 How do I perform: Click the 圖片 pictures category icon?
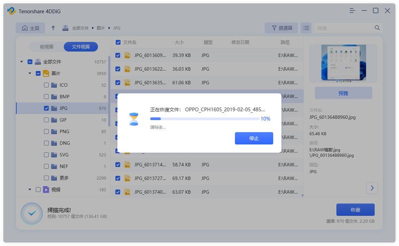[x=46, y=73]
